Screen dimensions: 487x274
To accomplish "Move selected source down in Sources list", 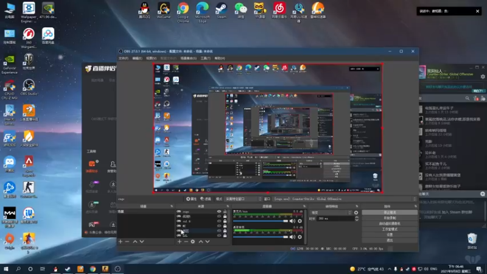I will pyautogui.click(x=208, y=241).
